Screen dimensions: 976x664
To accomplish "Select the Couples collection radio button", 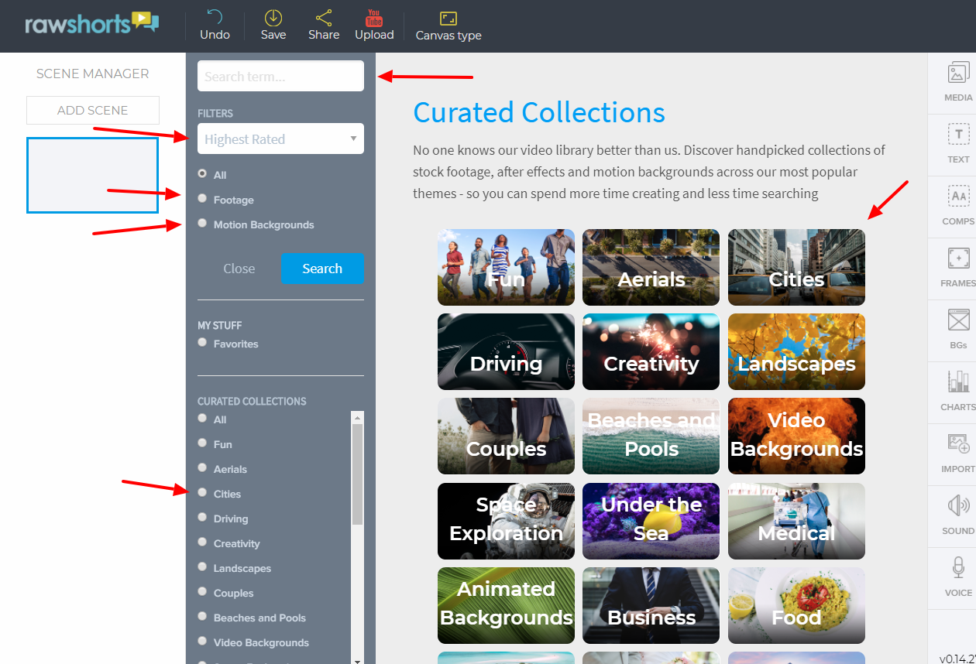I will click(202, 591).
